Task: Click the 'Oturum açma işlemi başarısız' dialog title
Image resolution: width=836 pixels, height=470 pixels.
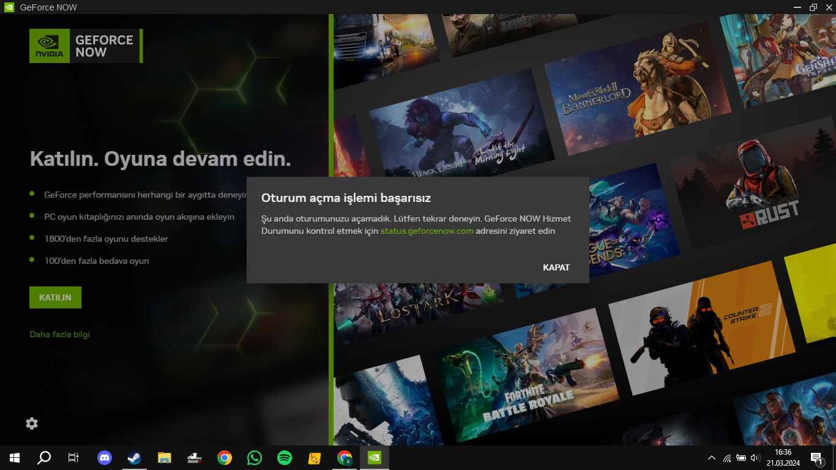Action: (346, 198)
